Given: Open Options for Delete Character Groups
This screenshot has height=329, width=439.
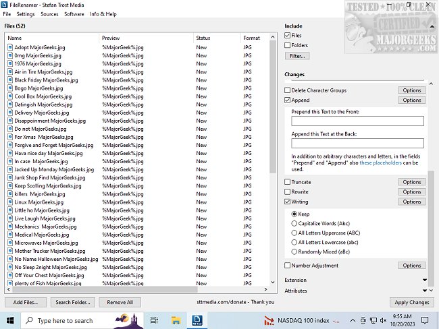Looking at the screenshot, I should tap(412, 90).
